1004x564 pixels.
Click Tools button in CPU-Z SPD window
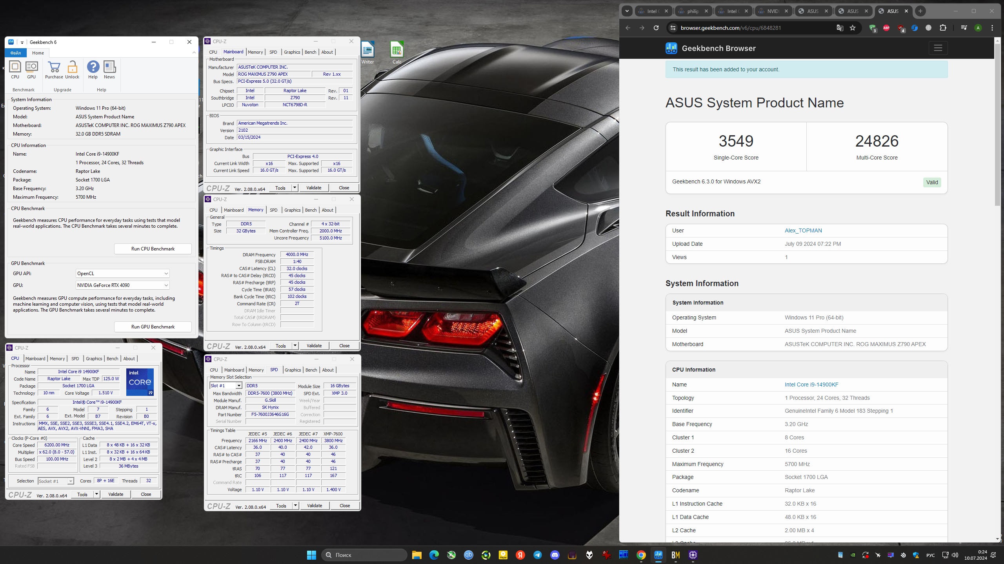pyautogui.click(x=281, y=506)
